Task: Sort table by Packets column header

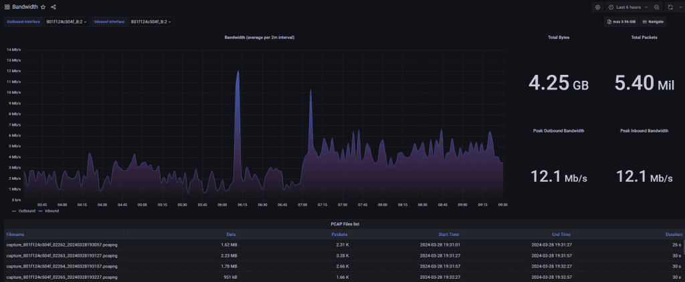Action: coord(339,235)
